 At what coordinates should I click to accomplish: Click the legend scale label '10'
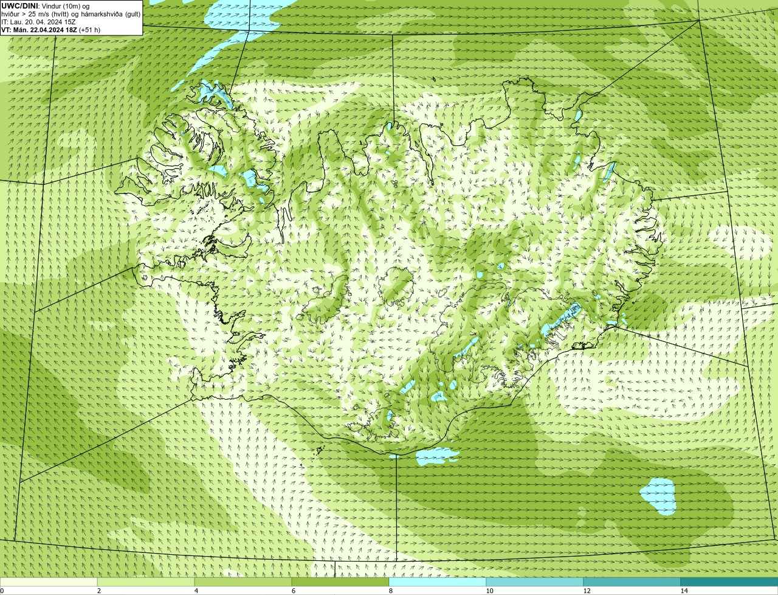pos(489,591)
